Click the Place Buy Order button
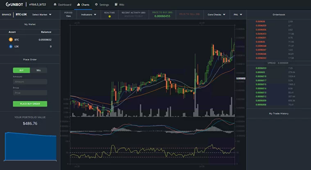Image resolution: width=311 pixels, height=170 pixels. (30, 104)
